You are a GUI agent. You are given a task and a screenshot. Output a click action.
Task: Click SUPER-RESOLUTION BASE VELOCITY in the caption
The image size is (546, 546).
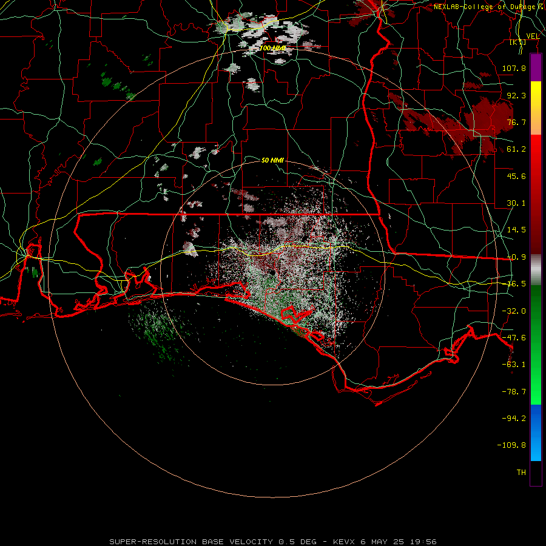pyautogui.click(x=191, y=542)
